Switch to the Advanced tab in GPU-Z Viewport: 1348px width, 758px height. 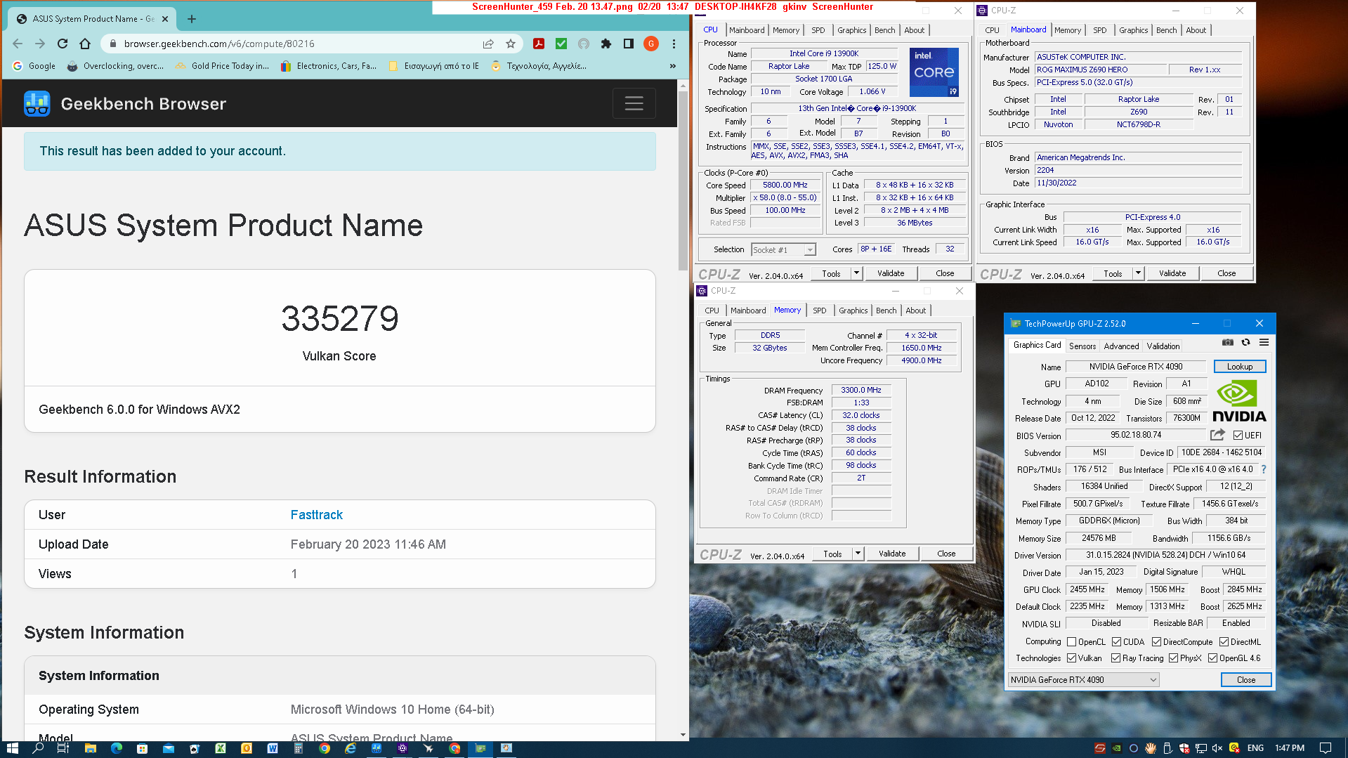click(1121, 346)
